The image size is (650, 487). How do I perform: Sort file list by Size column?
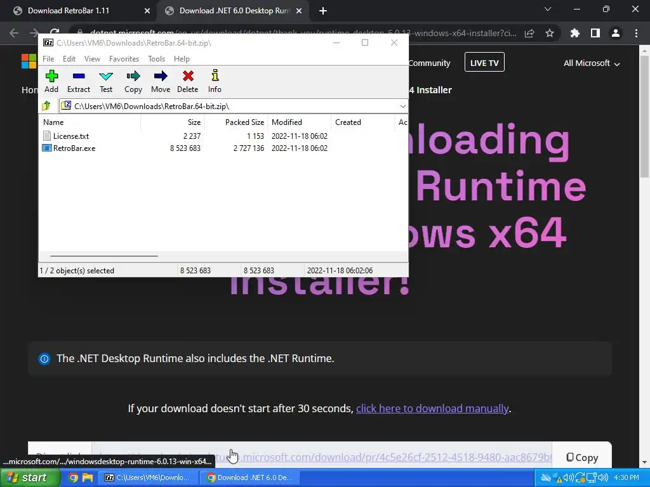[173, 122]
